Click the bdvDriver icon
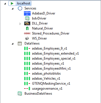Viewport: 101px width, 103px height. click(x=27, y=18)
